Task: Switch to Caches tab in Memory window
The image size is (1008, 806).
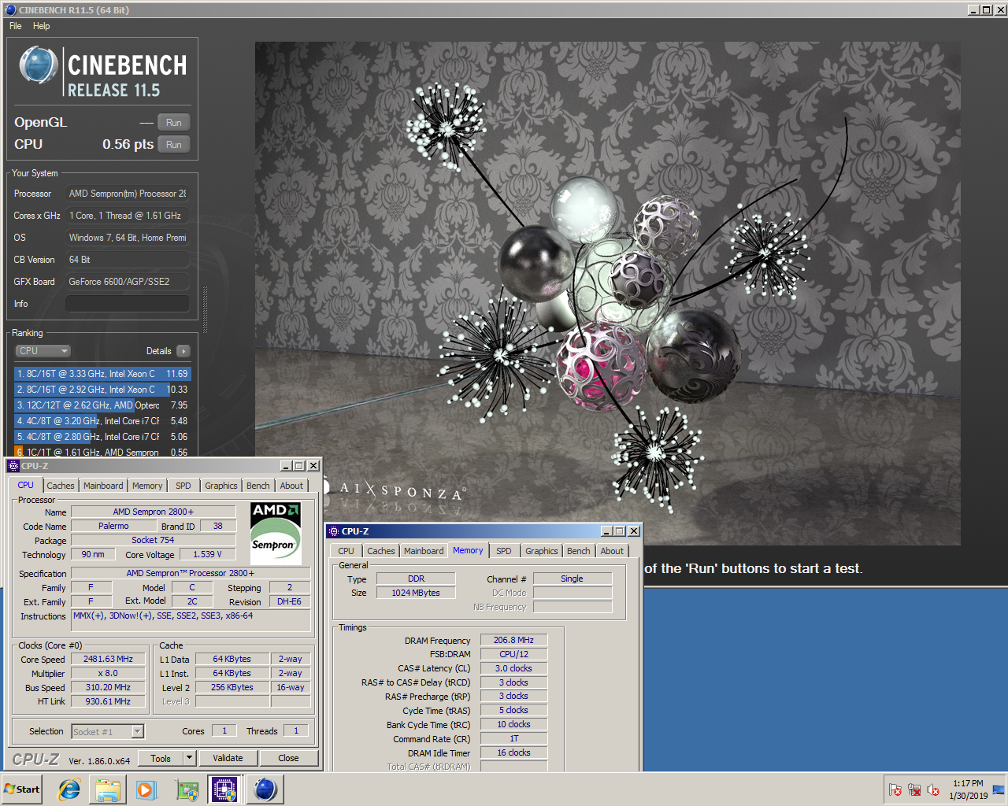Action: coord(381,551)
